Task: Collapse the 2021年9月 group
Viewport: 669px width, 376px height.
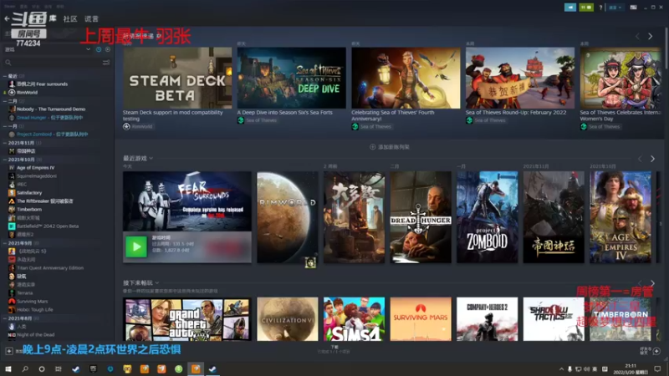Action: (x=5, y=243)
